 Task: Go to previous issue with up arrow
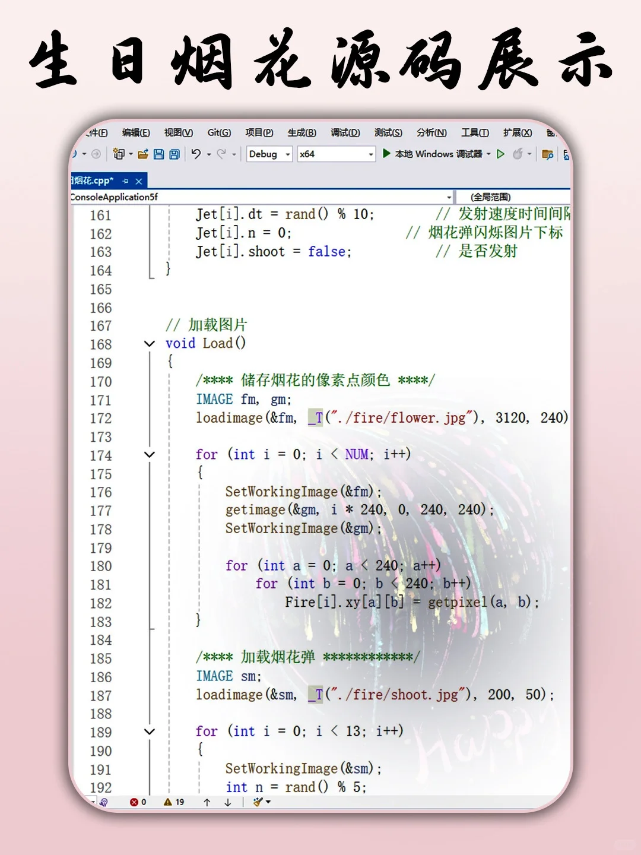click(207, 802)
